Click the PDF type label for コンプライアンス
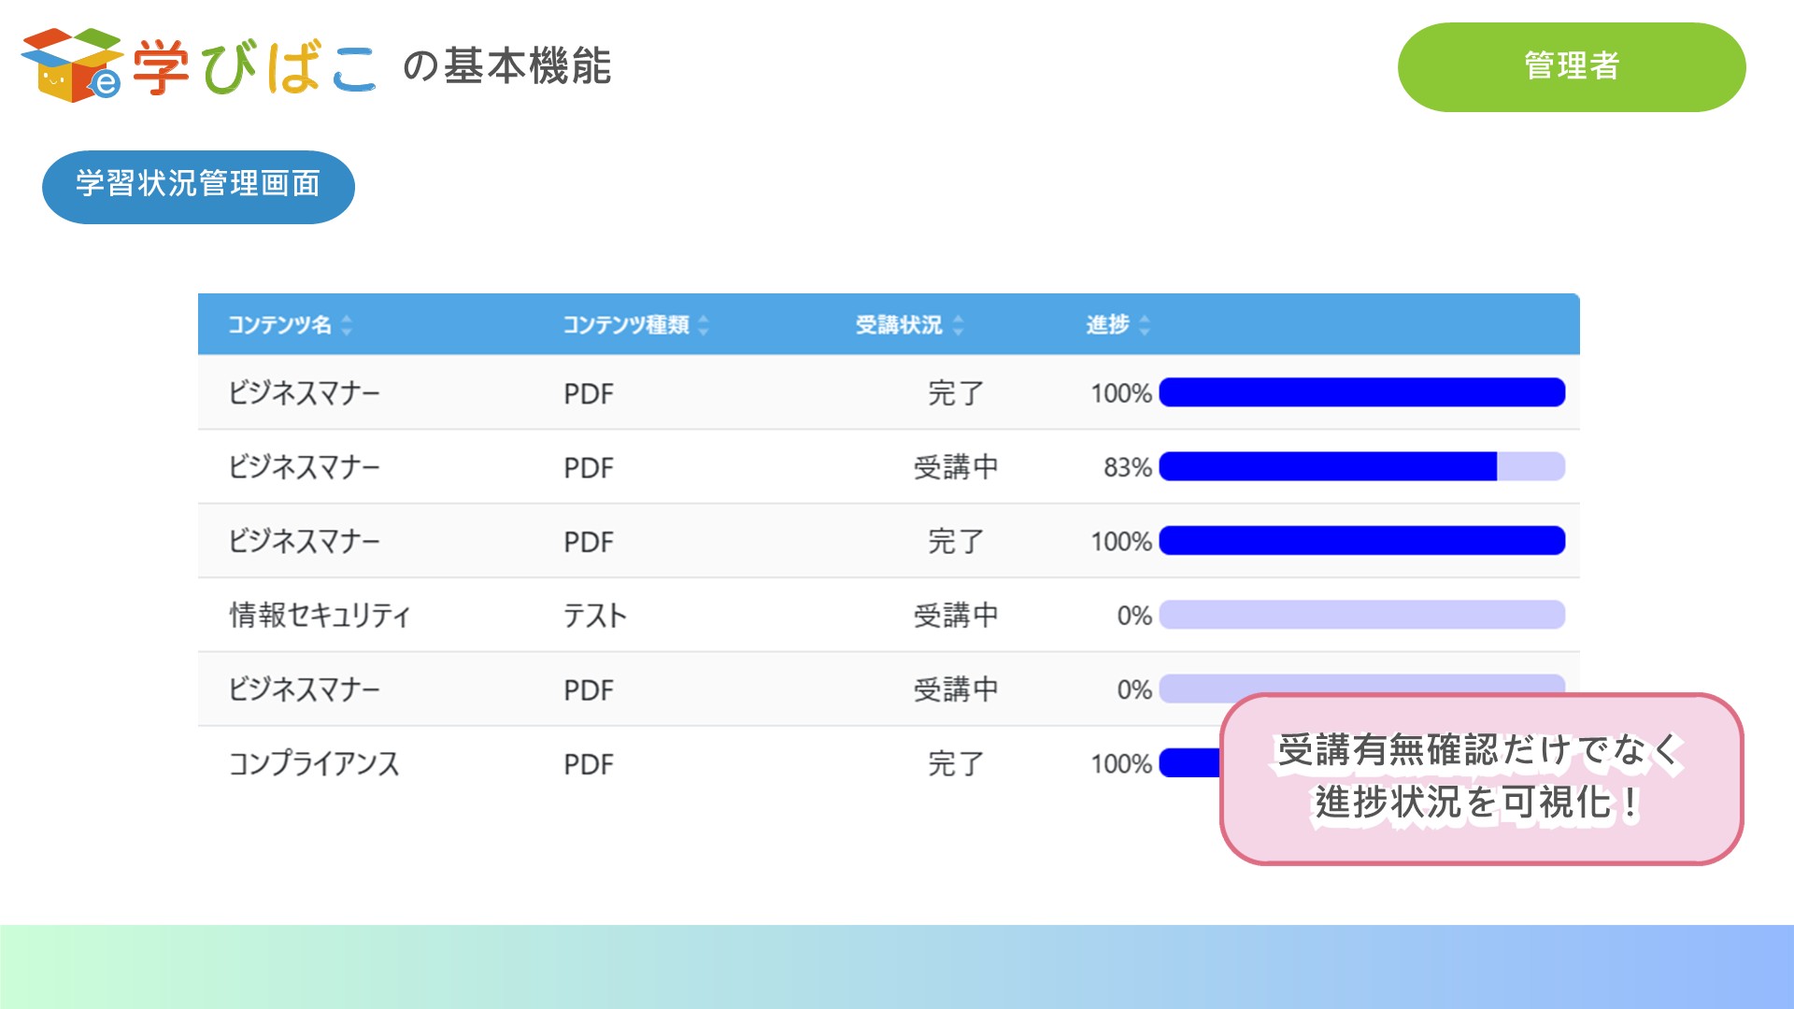 click(x=586, y=764)
